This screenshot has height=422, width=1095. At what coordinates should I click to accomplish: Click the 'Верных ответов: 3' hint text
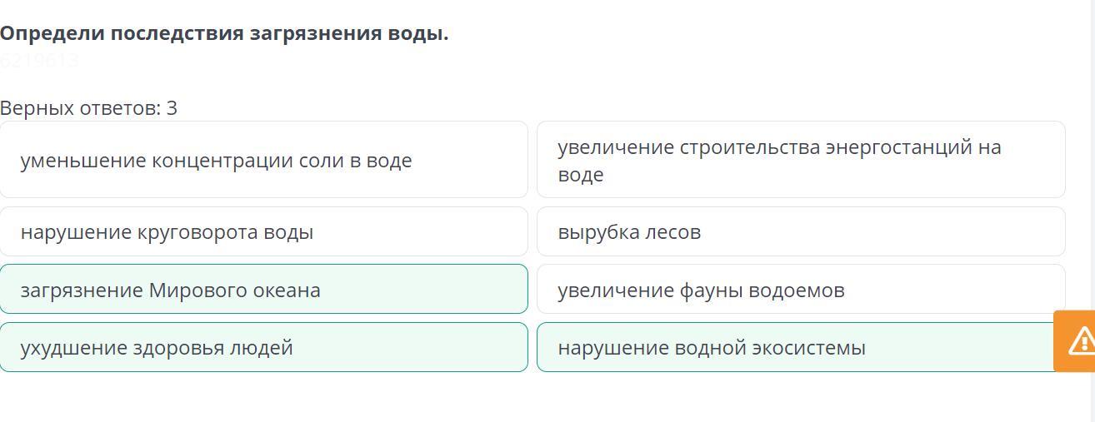click(x=89, y=108)
